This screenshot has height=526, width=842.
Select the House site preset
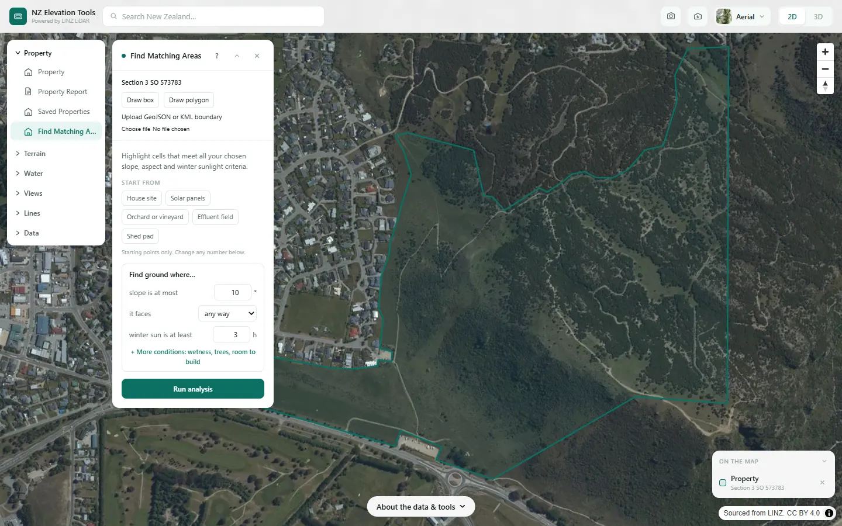click(142, 198)
